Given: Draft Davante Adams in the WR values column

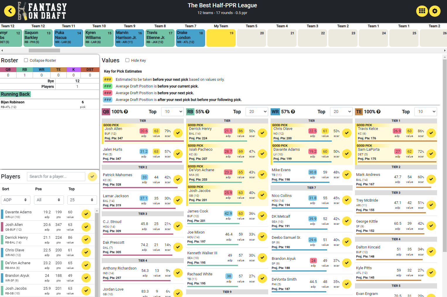Looking at the screenshot, I should [347, 154].
